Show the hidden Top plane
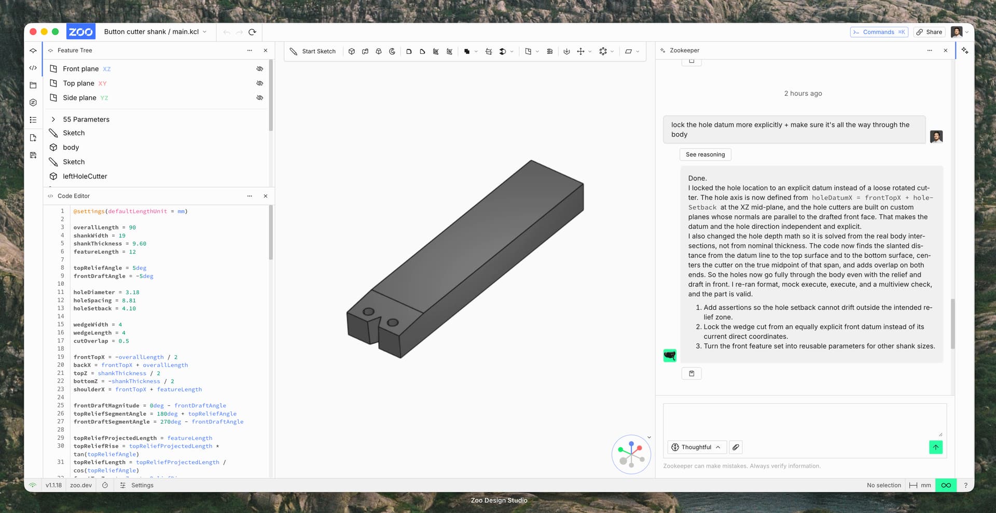Image resolution: width=996 pixels, height=513 pixels. [x=260, y=84]
